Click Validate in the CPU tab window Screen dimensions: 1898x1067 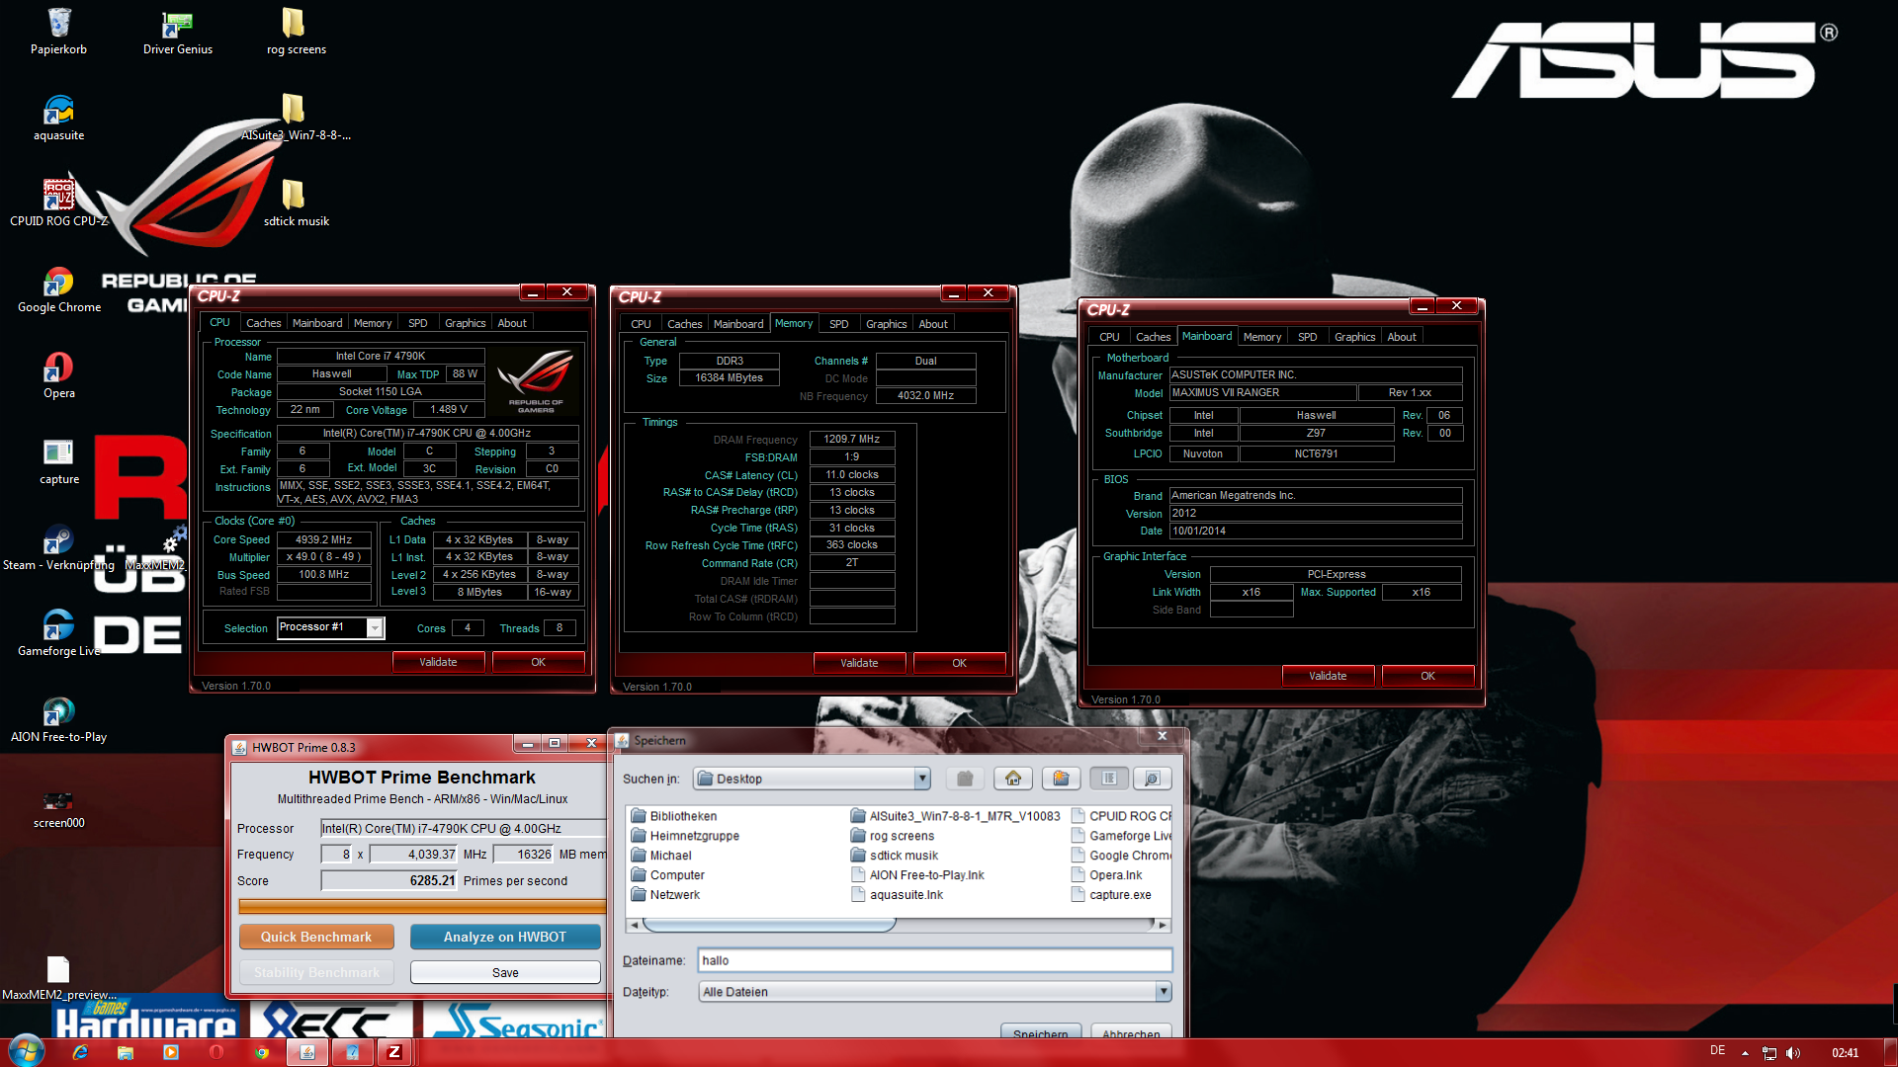point(438,662)
